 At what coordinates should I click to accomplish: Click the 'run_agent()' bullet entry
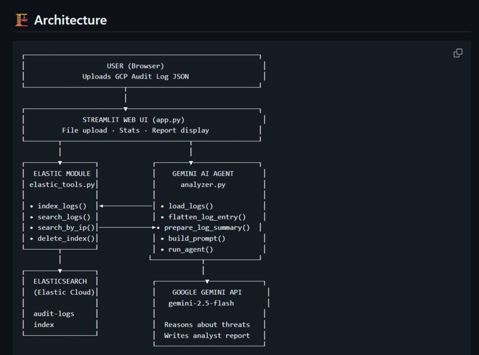[187, 250]
